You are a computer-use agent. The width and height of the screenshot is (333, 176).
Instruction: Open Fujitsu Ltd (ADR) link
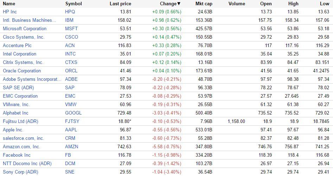pyautogui.click(x=20, y=121)
